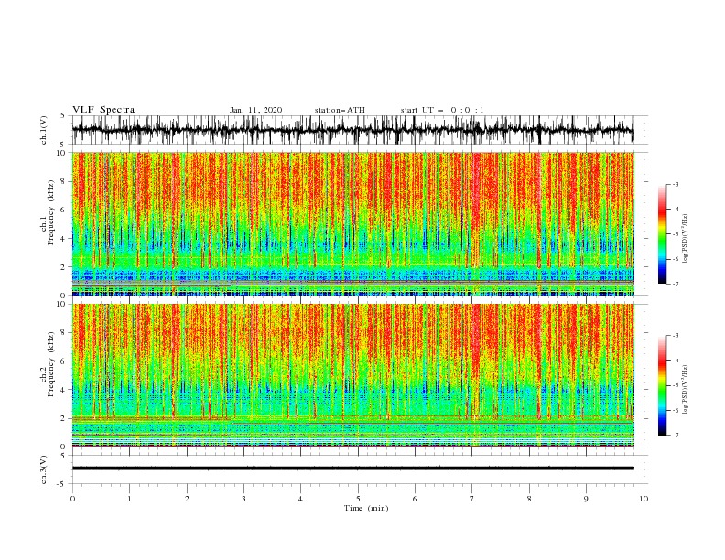
Task: Click the "-3" tick on ch.1 color bar
Action: [675, 184]
